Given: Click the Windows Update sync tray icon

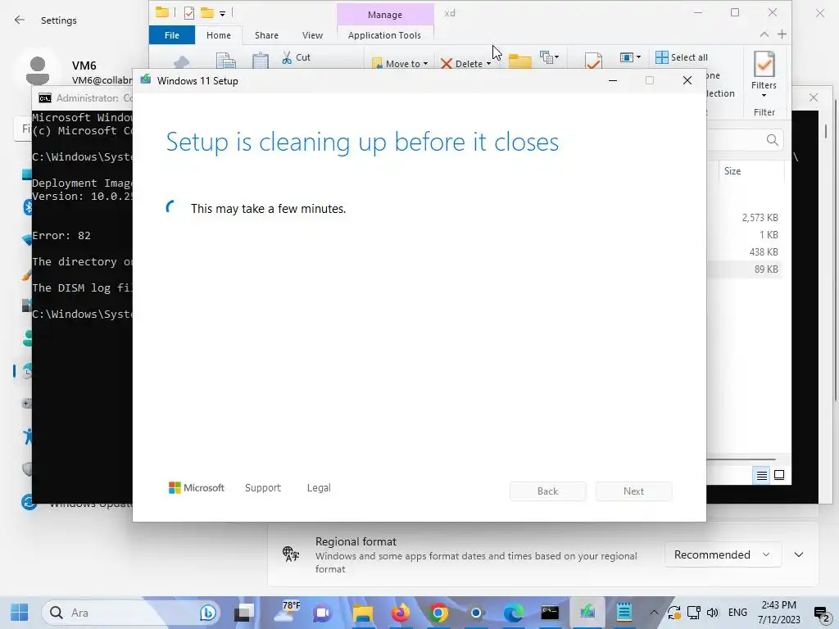Looking at the screenshot, I should tap(673, 613).
